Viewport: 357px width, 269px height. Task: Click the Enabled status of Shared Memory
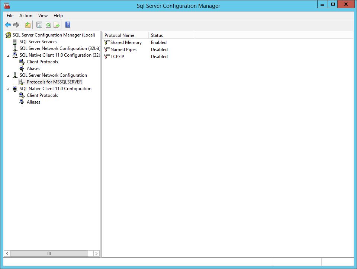coord(159,42)
